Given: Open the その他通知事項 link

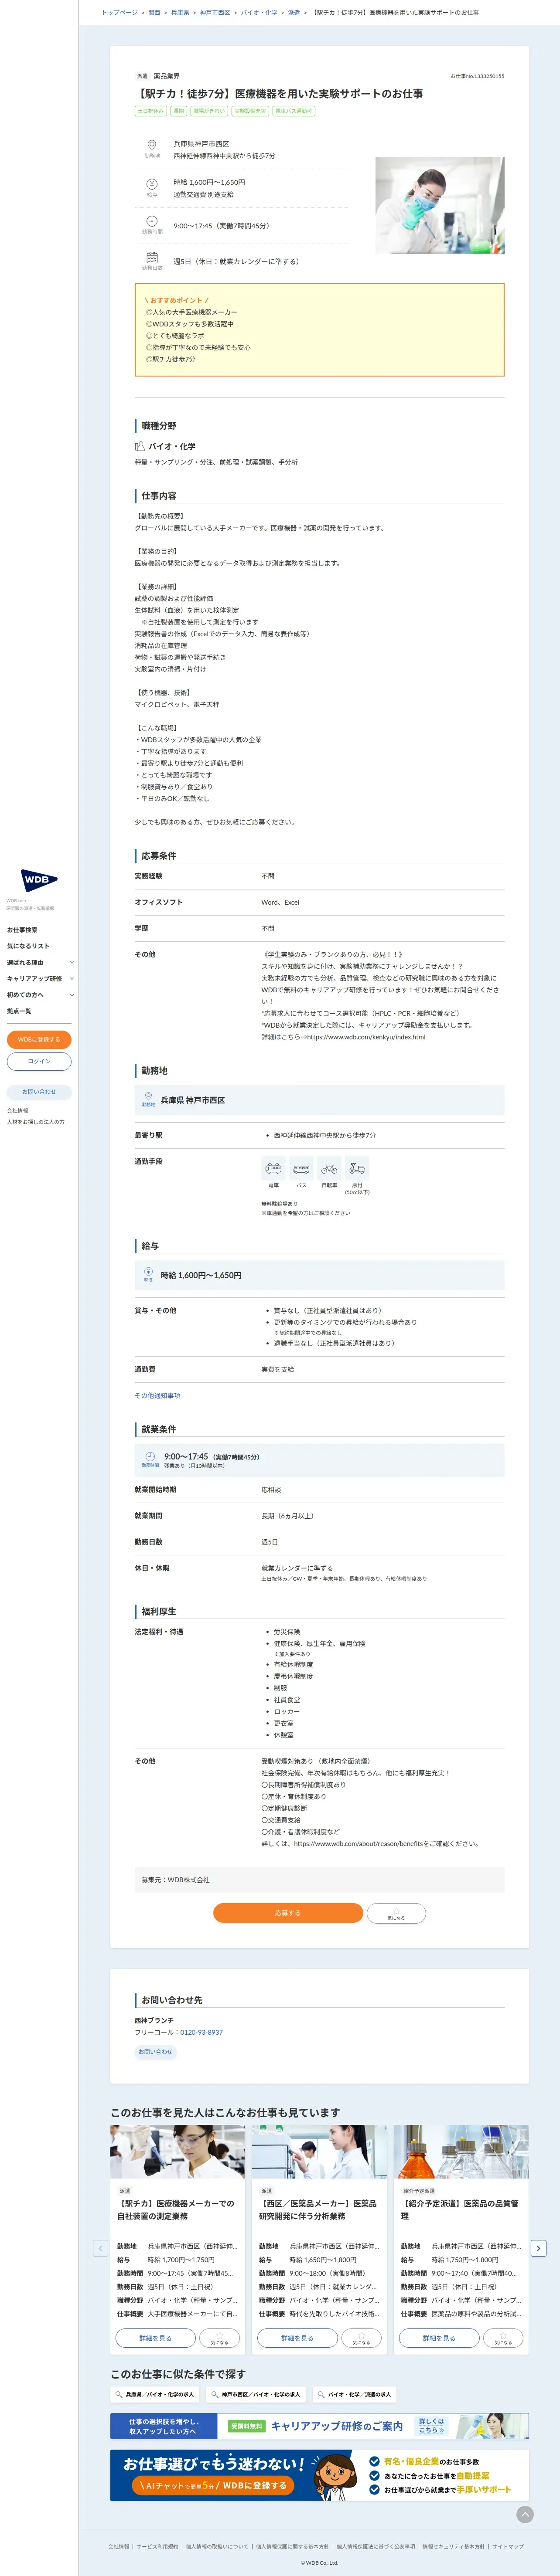Looking at the screenshot, I should click(158, 1395).
